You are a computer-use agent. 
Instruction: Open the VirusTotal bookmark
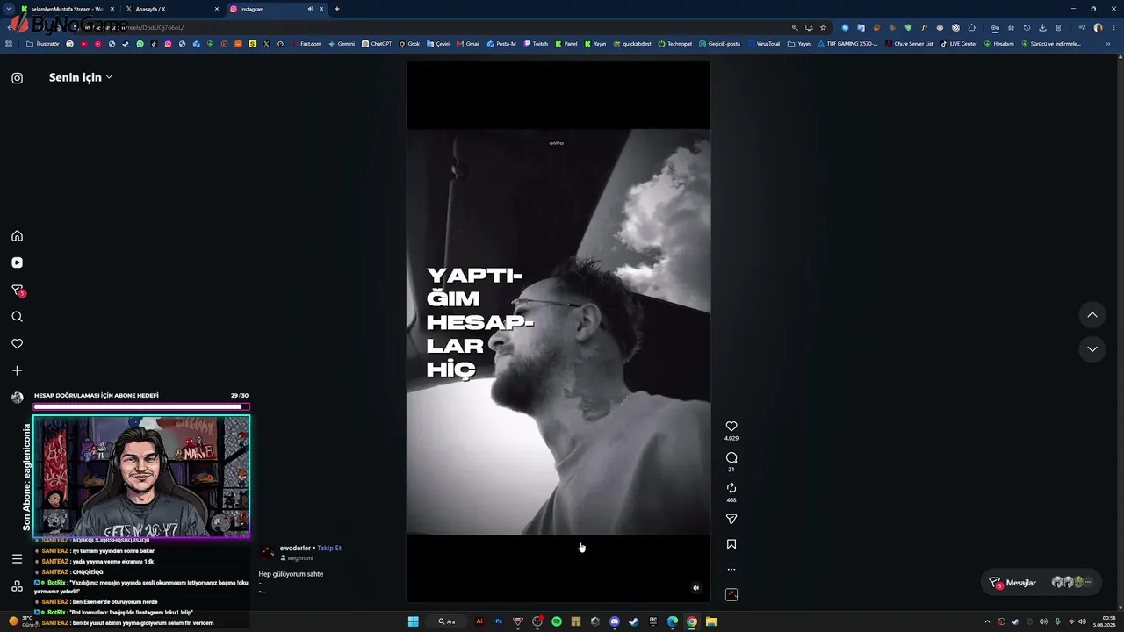763,44
